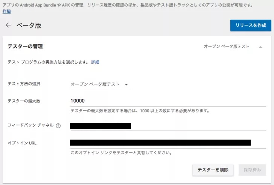Collapse the テスターの管理 panel using the triangle

tap(260, 47)
